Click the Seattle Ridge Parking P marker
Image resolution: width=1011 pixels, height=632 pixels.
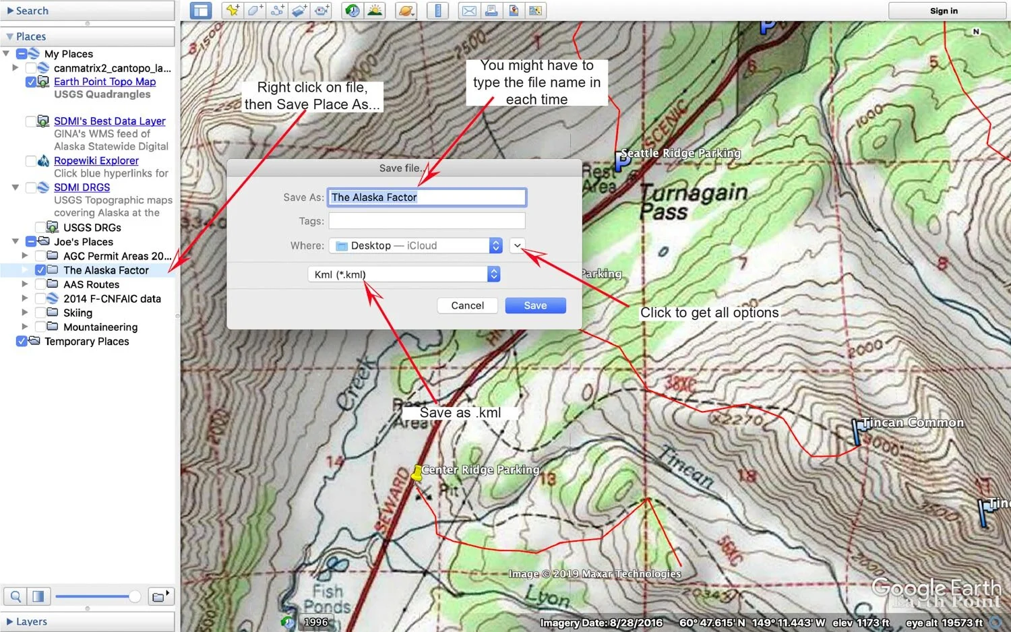(621, 162)
